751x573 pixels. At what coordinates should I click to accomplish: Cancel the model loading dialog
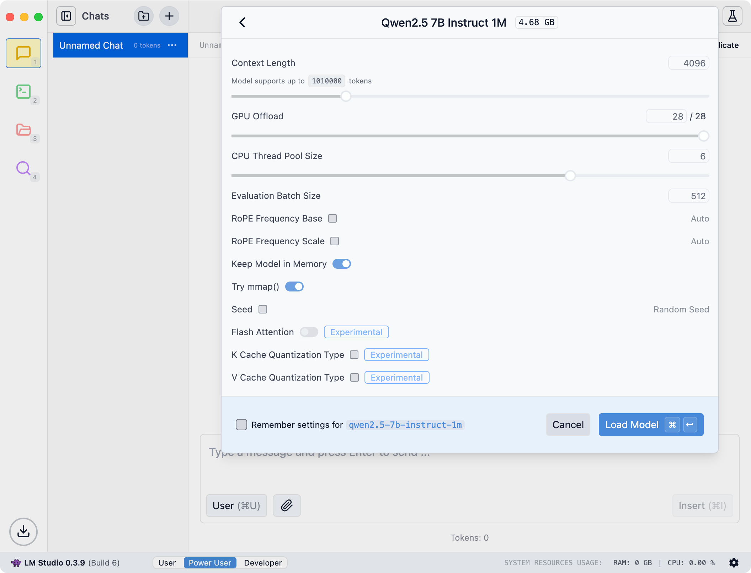(568, 425)
